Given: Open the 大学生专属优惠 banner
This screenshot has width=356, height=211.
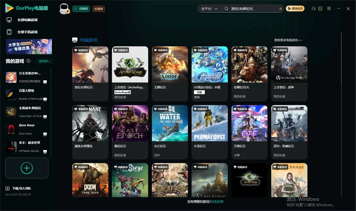Looking at the screenshot, I should point(29,46).
